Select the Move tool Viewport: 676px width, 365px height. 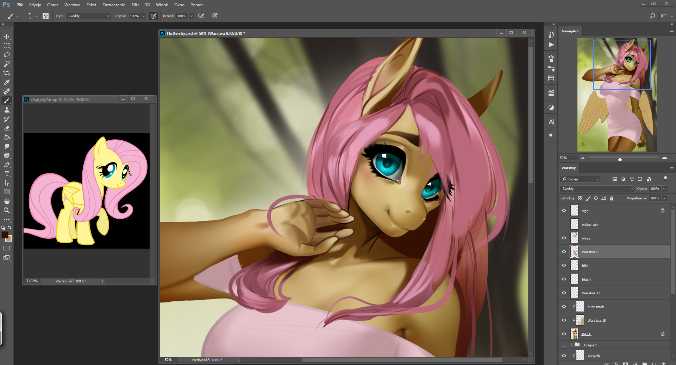tap(7, 37)
